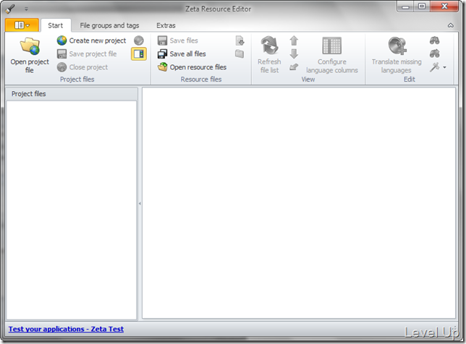
Task: Follow the Test your applications - Zeta Test link
Action: click(x=66, y=329)
